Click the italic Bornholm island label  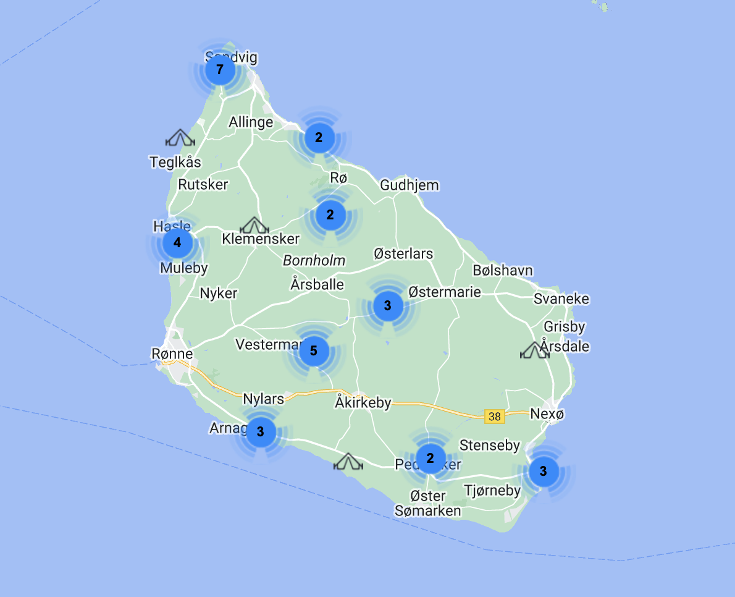pyautogui.click(x=314, y=260)
